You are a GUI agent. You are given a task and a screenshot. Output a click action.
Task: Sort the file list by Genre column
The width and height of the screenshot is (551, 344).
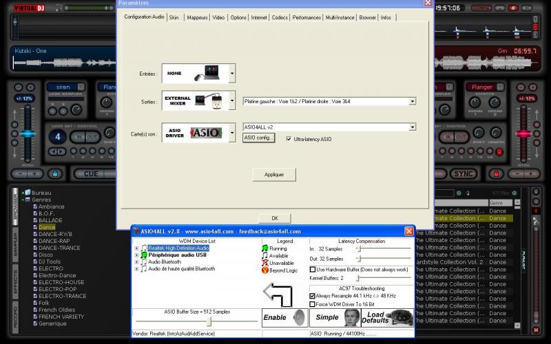[501, 203]
